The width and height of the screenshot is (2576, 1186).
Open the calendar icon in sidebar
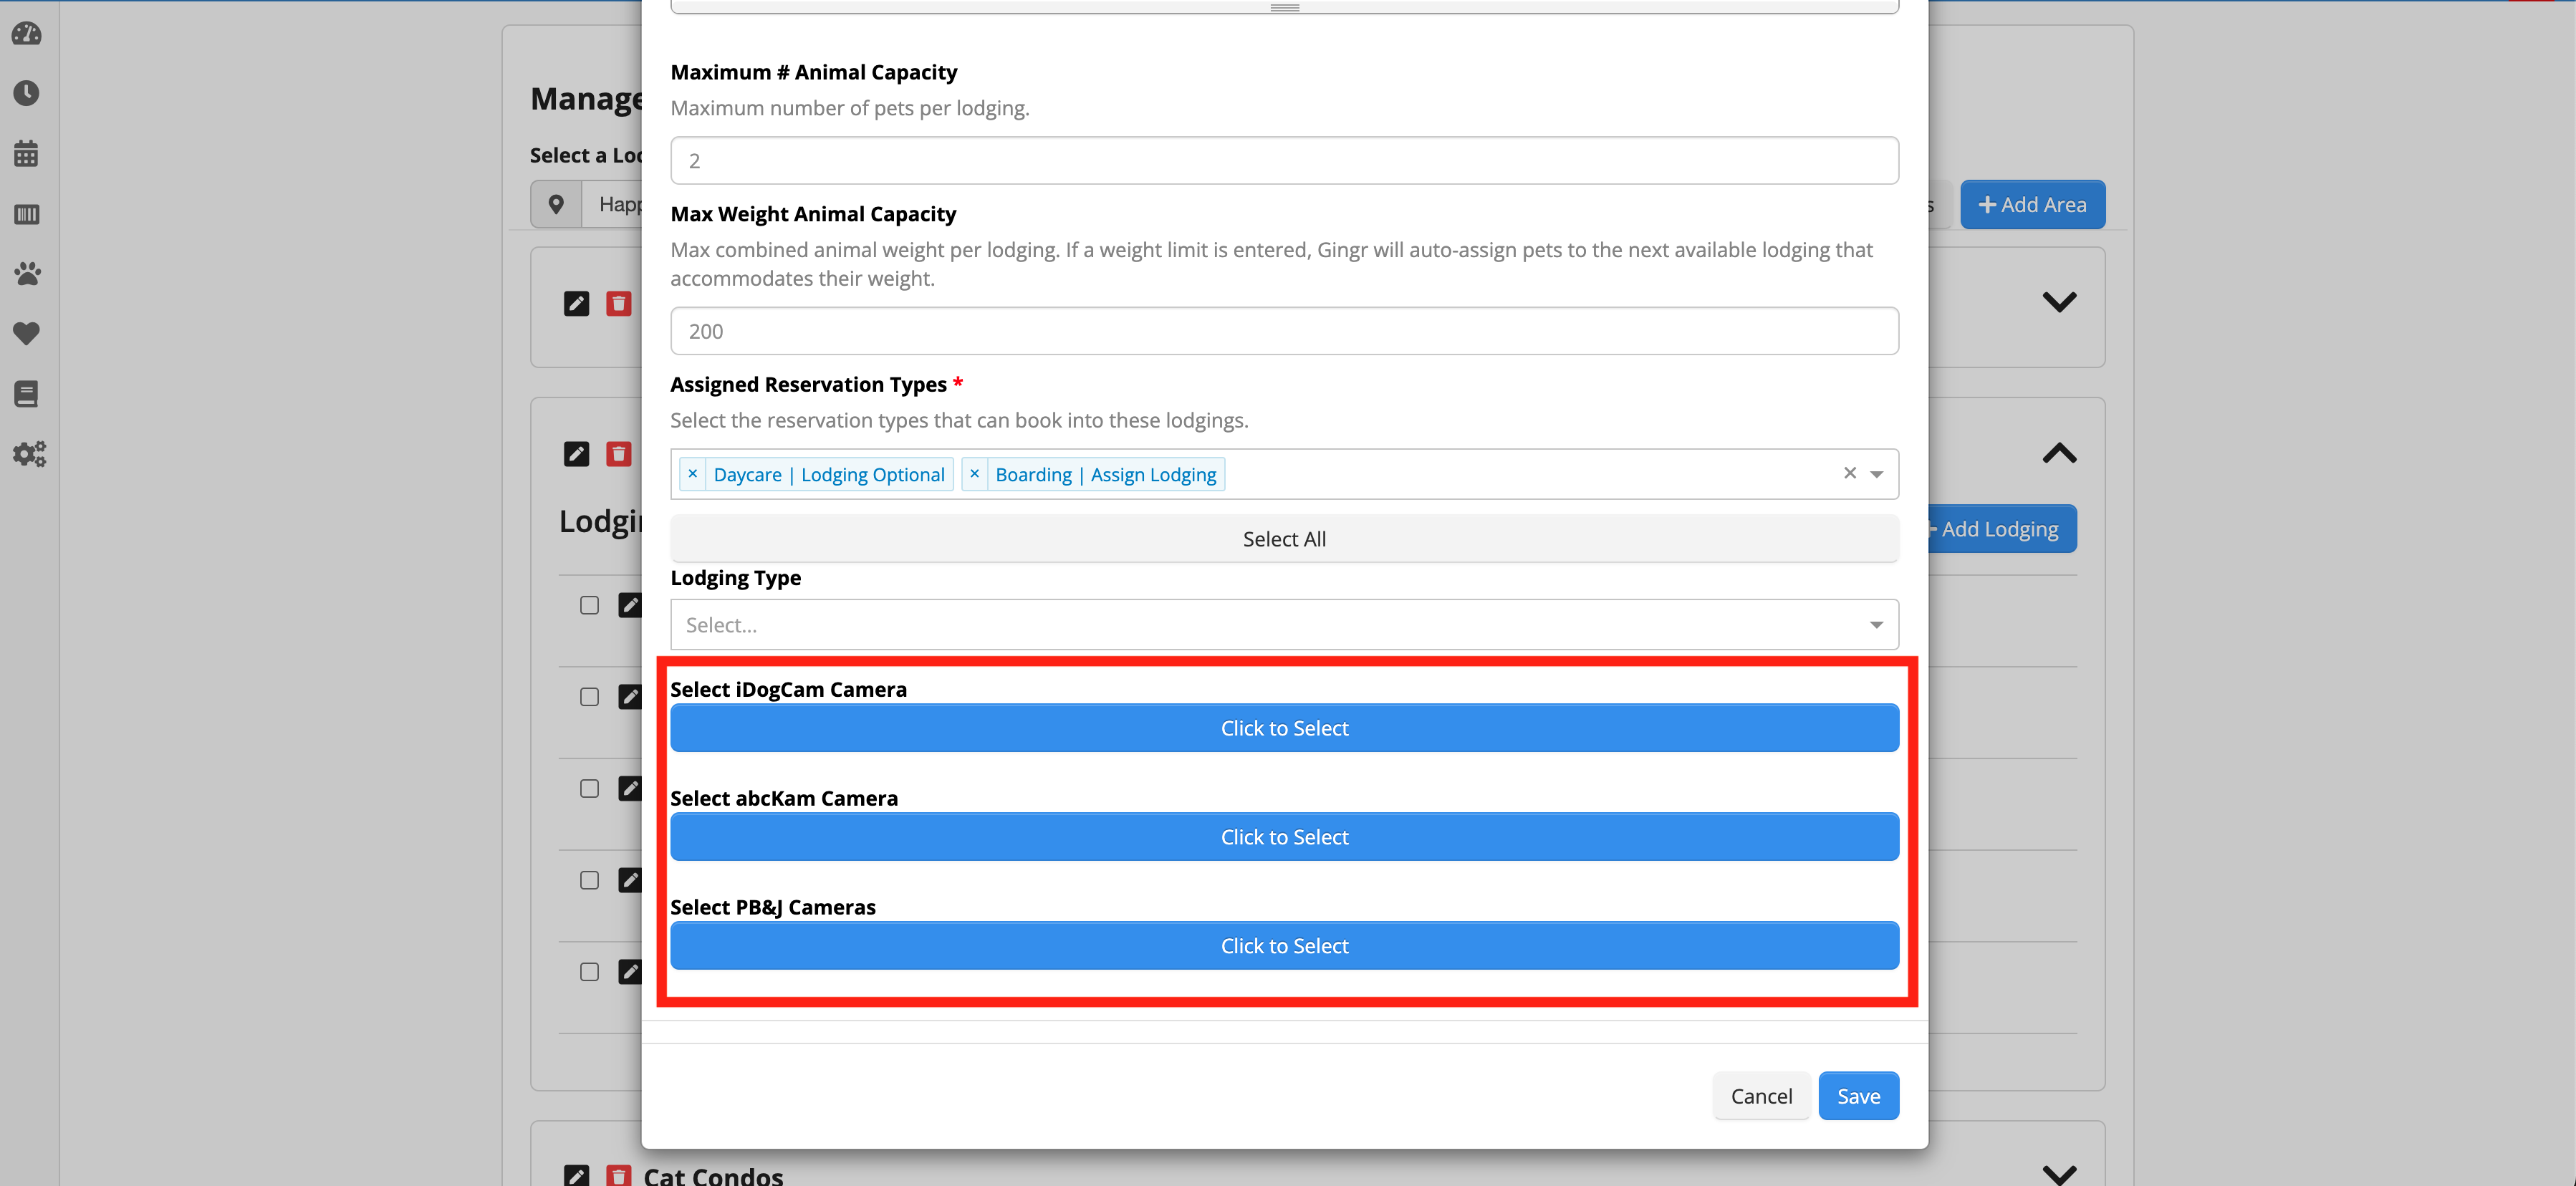tap(27, 154)
